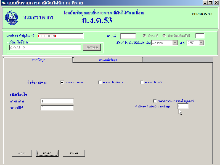
Task: Click the กรมสรรพากร Revenue Department logo
Action: tap(12, 18)
